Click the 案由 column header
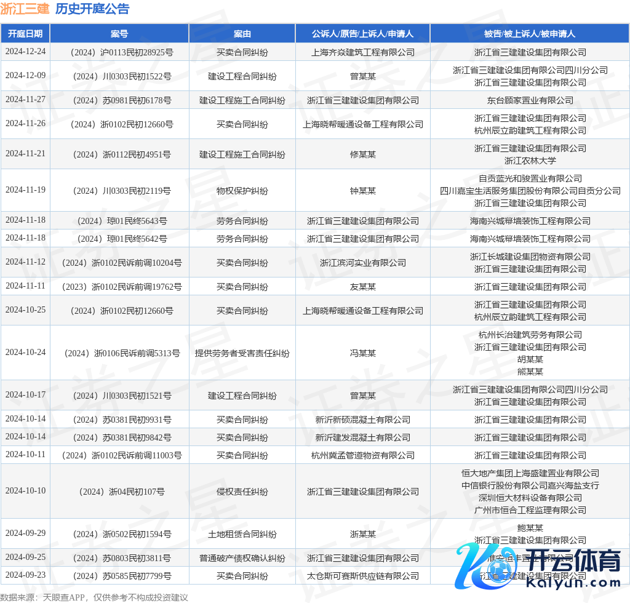The width and height of the screenshot is (630, 603). pyautogui.click(x=242, y=34)
